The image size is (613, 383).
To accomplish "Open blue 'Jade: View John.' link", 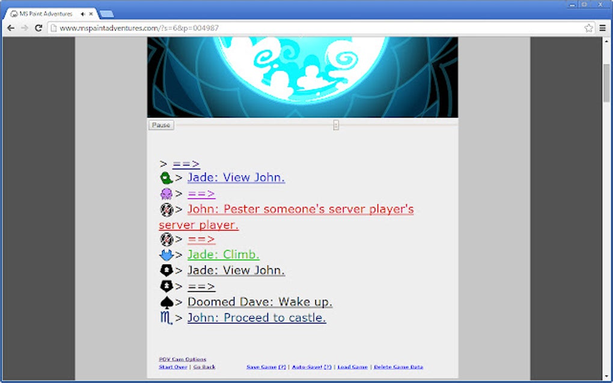I will coord(236,178).
